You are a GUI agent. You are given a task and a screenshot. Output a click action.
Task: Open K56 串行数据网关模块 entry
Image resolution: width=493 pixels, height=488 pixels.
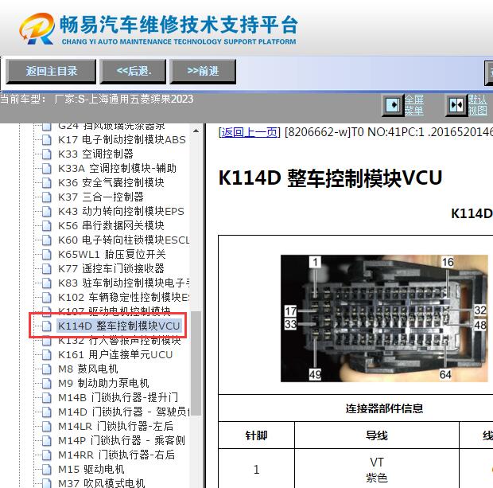coord(111,226)
